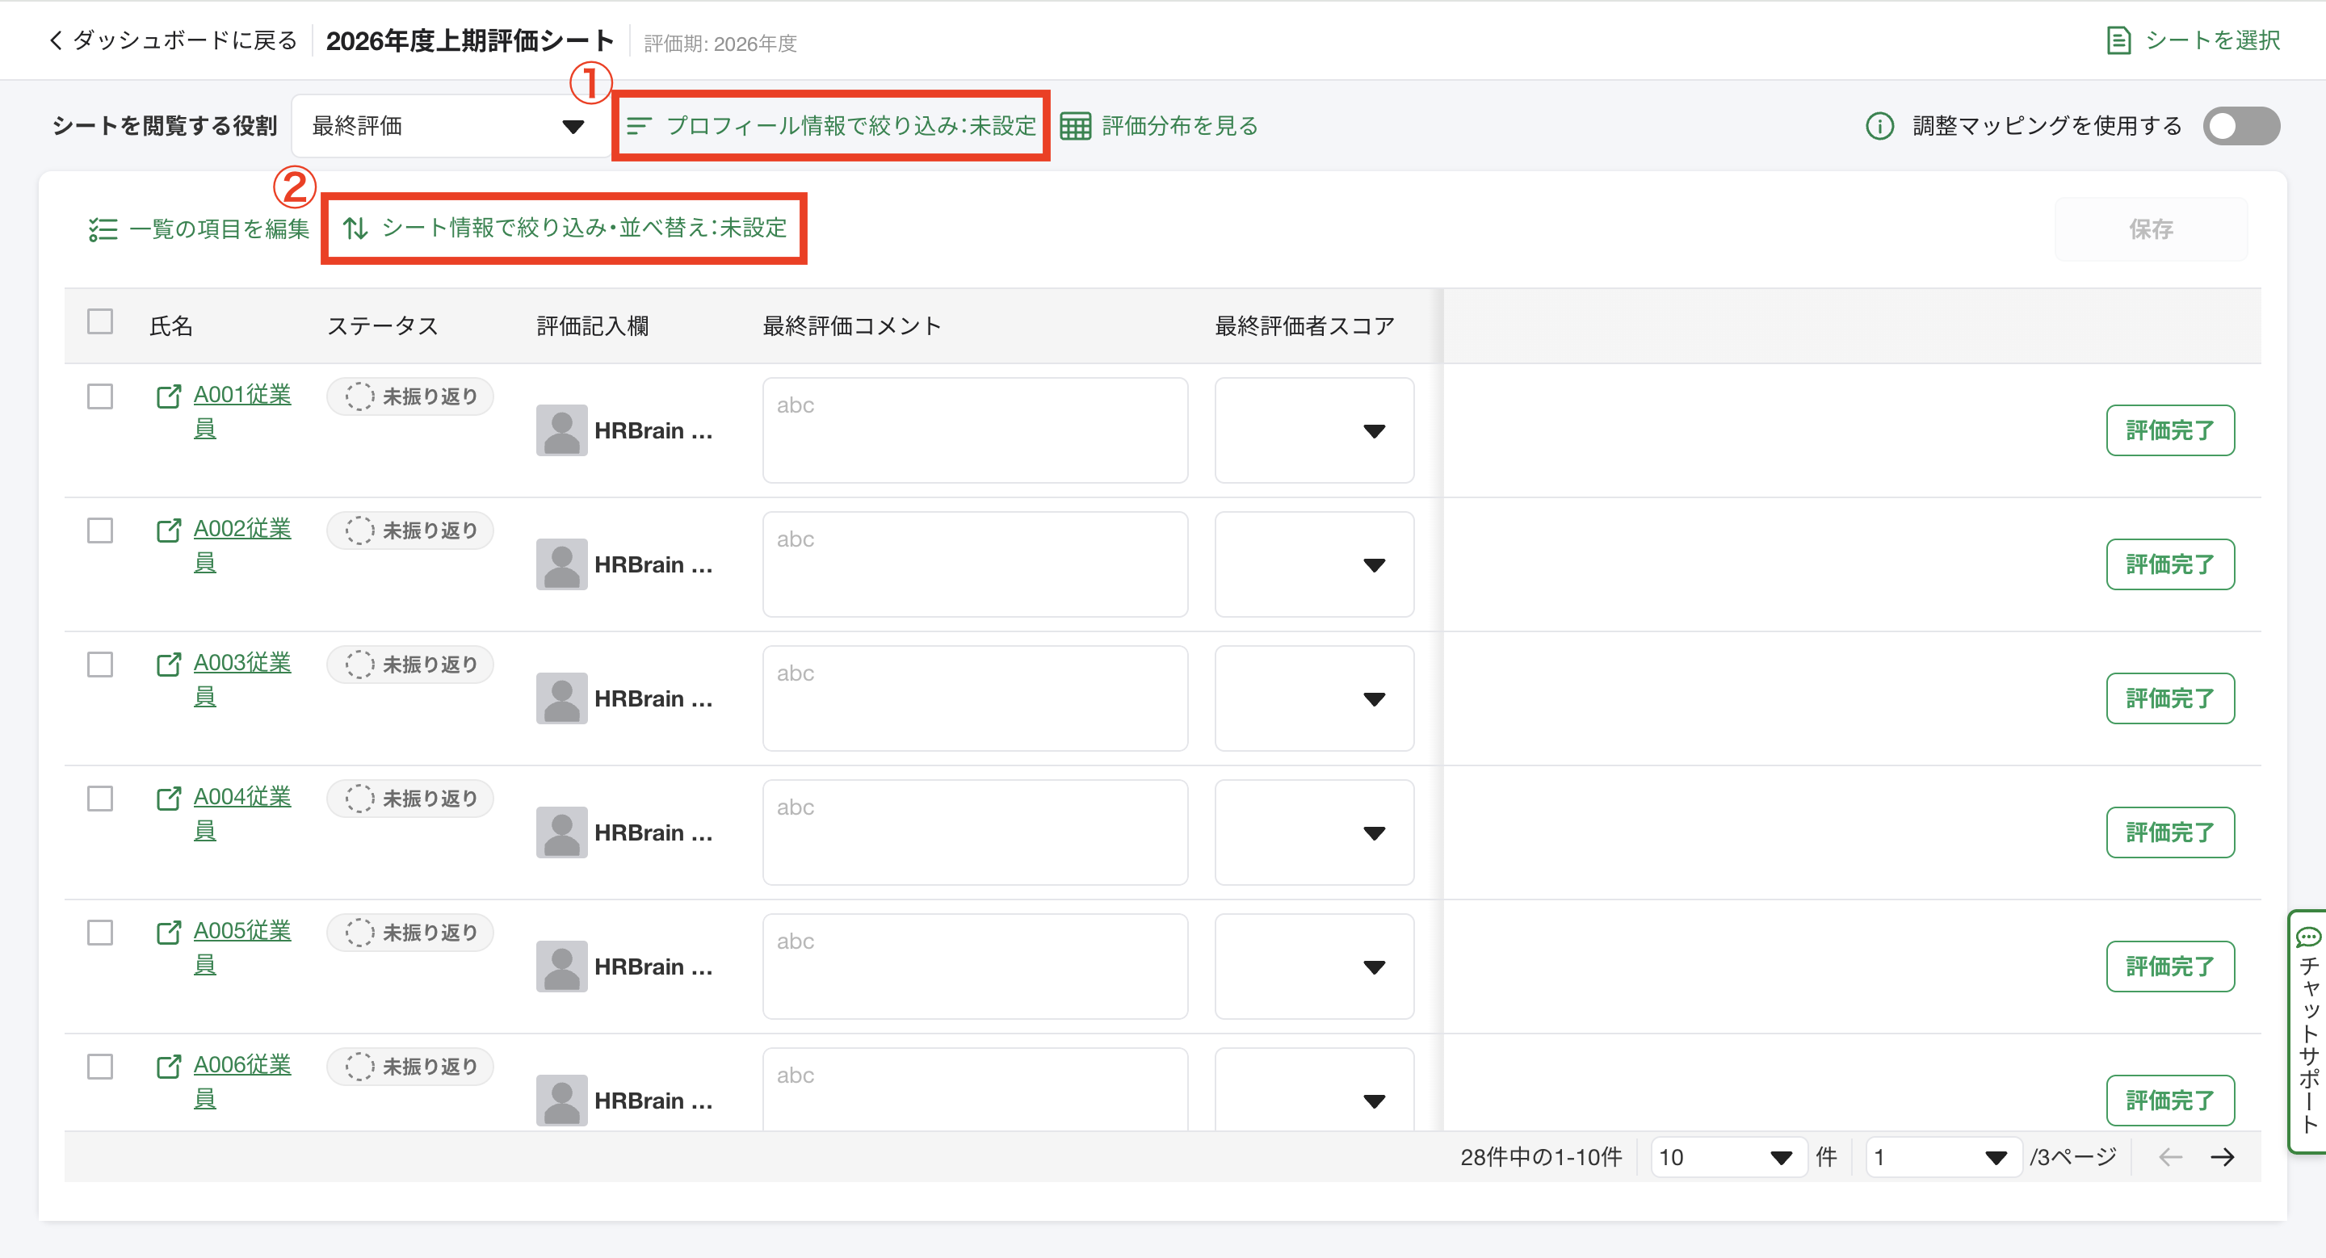The width and height of the screenshot is (2326, 1258).
Task: Check the select-all checkbox in the table header
Action: coord(100,322)
